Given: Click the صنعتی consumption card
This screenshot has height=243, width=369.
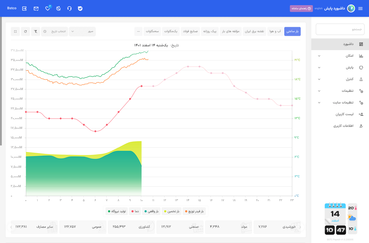Looking at the screenshot, I should pyautogui.click(x=180, y=227).
